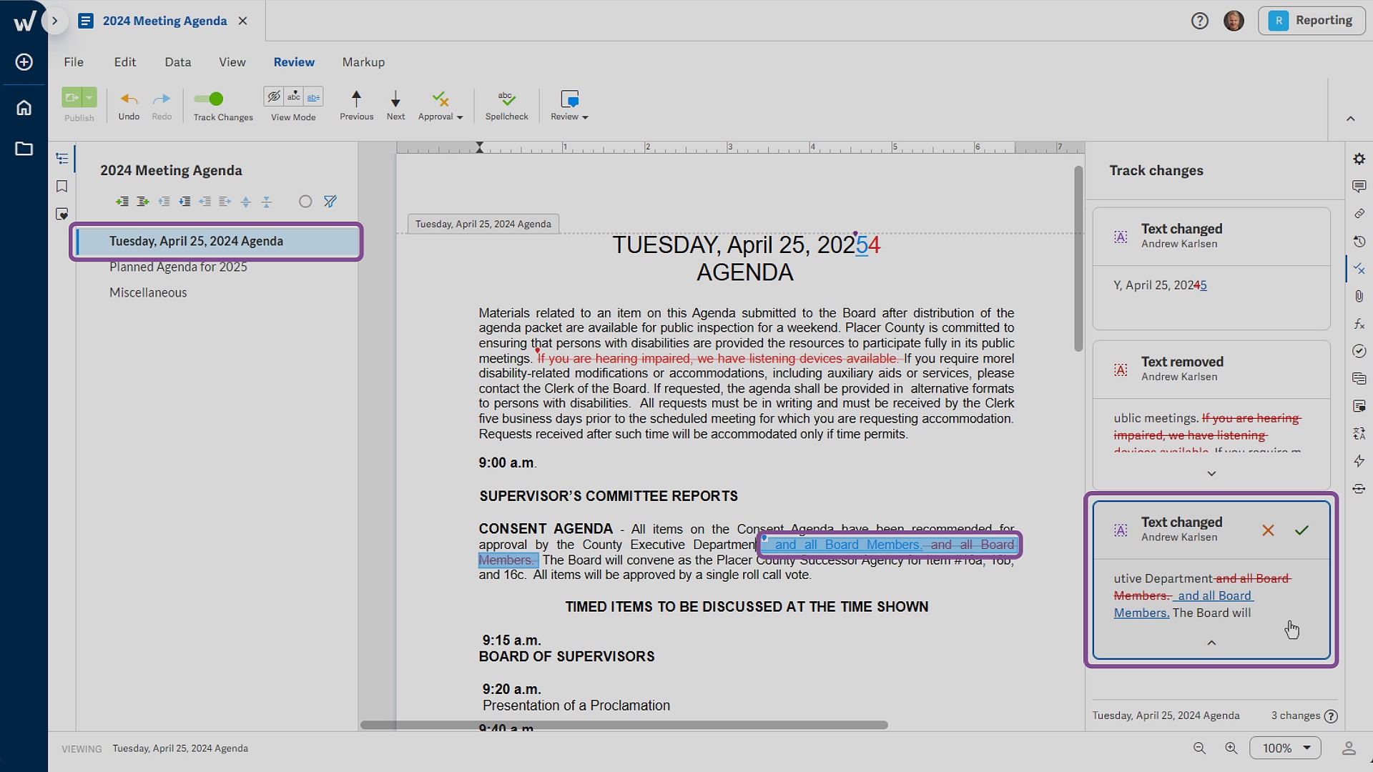Open the Create new plus icon
1373x772 pixels.
[x=24, y=62]
